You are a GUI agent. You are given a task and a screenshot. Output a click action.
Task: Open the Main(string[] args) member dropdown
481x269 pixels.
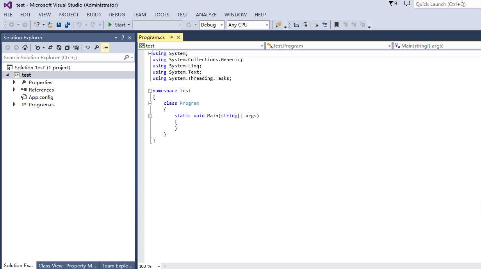pyautogui.click(x=437, y=46)
